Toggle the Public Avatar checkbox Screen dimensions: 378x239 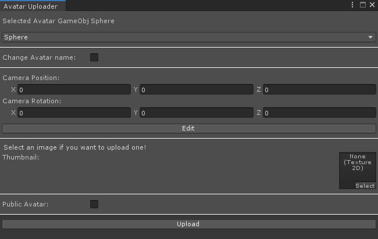coord(94,204)
